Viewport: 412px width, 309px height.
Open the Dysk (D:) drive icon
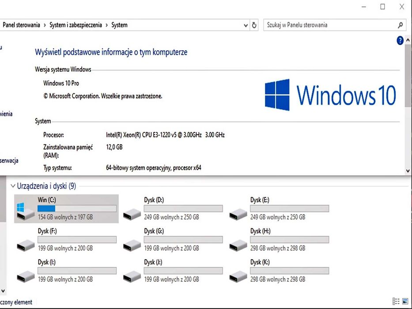pyautogui.click(x=132, y=214)
